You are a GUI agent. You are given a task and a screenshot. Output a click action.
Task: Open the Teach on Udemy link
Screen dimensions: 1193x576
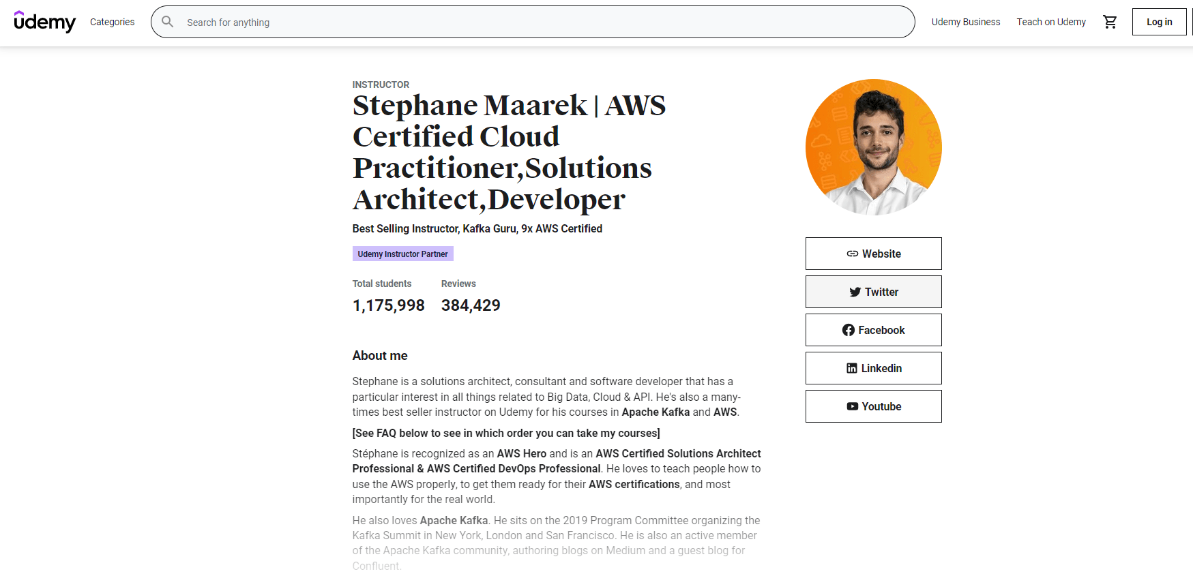pos(1050,22)
